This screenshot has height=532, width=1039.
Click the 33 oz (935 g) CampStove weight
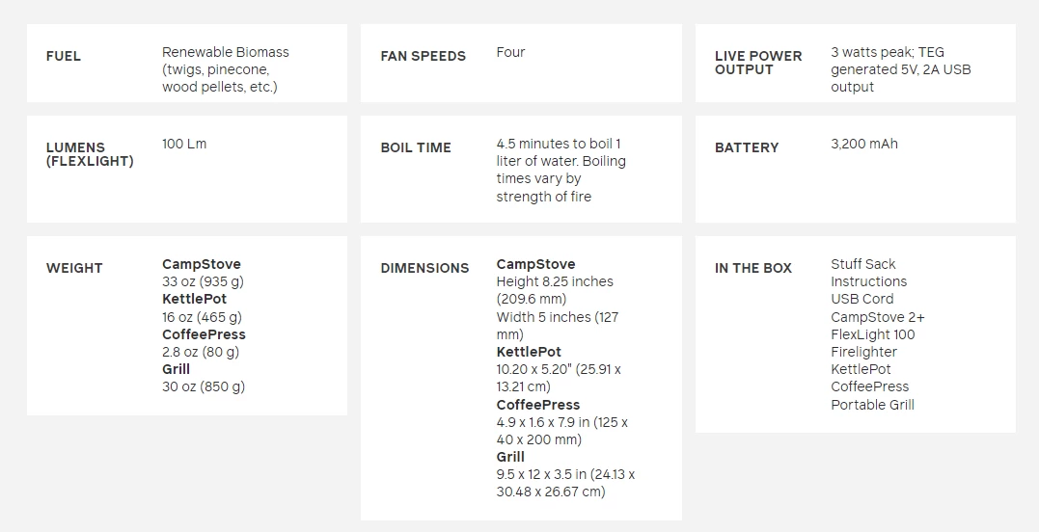click(203, 281)
